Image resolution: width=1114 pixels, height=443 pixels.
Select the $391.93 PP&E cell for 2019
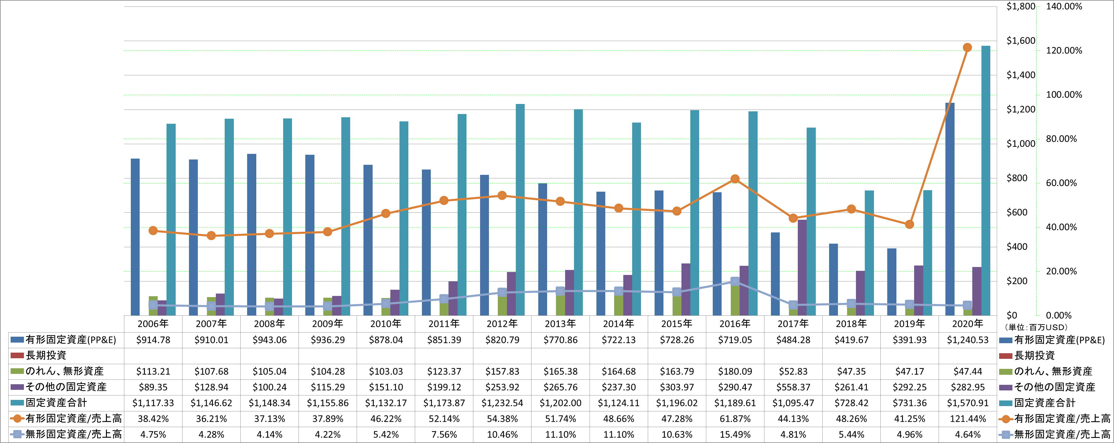(909, 340)
